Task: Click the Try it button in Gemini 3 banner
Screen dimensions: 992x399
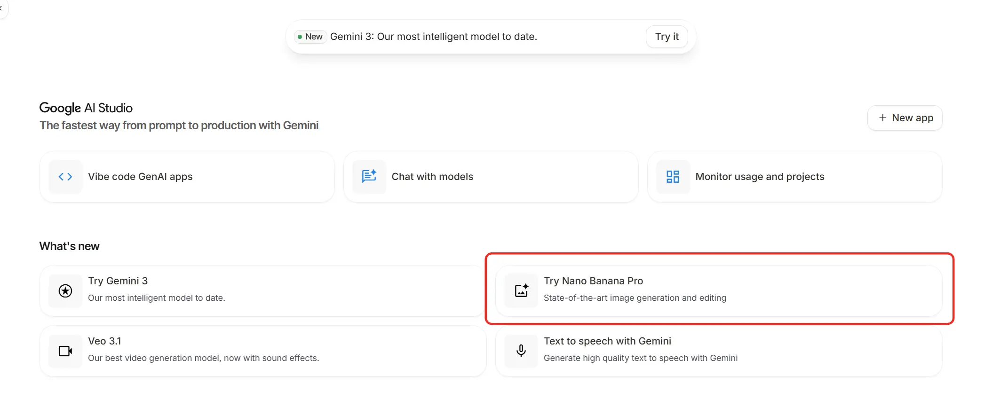Action: [667, 37]
